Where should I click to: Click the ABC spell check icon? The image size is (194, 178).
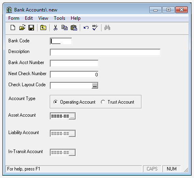click(x=95, y=28)
